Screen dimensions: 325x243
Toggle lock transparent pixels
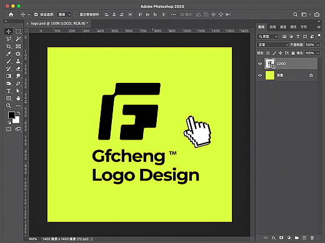(x=268, y=53)
